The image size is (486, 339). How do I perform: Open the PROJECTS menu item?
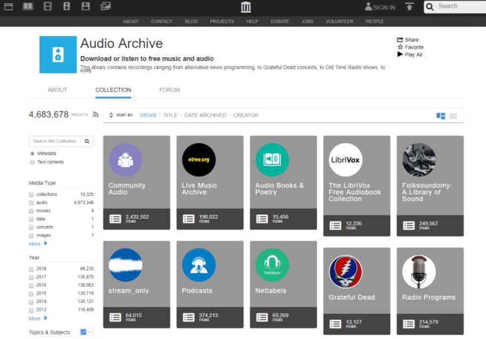(222, 21)
